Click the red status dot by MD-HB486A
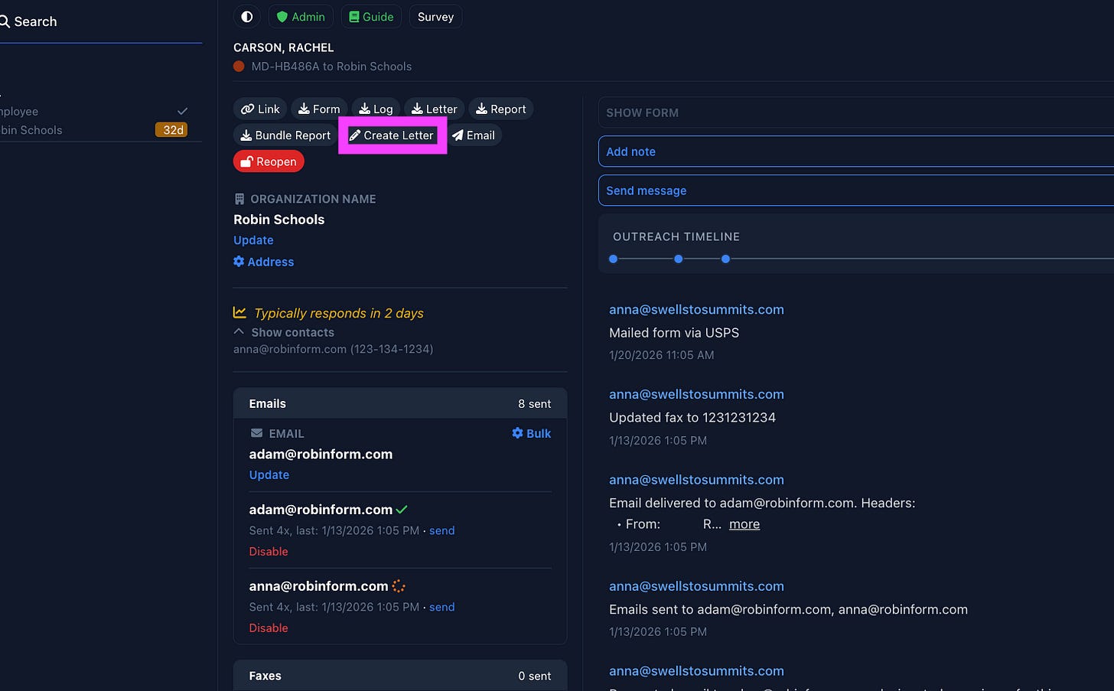The height and width of the screenshot is (691, 1114). [239, 67]
